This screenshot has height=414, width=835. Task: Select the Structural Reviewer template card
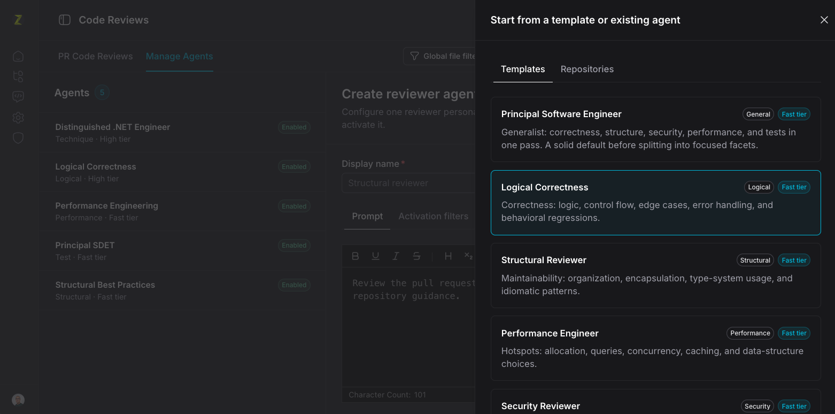click(x=655, y=275)
